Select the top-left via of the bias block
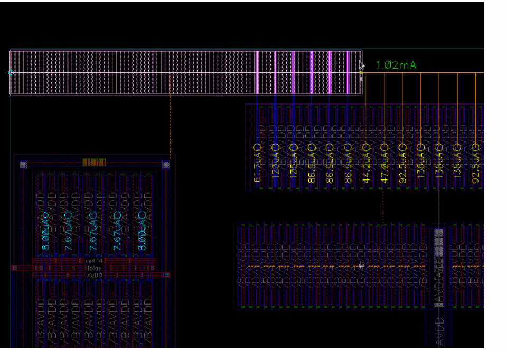Image resolution: width=507 pixels, height=351 pixels. pyautogui.click(x=23, y=165)
